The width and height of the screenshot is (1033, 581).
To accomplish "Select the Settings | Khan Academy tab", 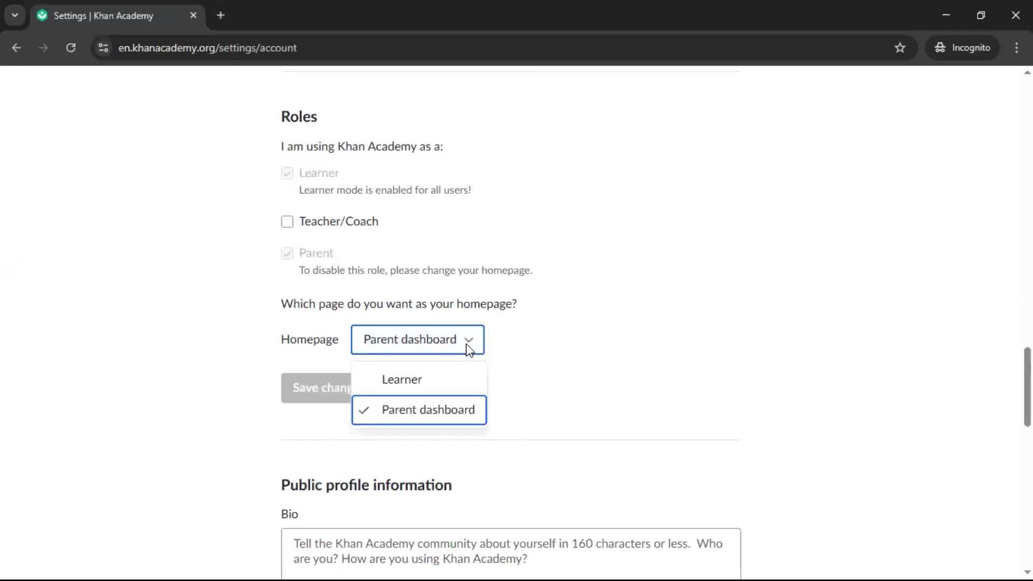I will [x=117, y=15].
